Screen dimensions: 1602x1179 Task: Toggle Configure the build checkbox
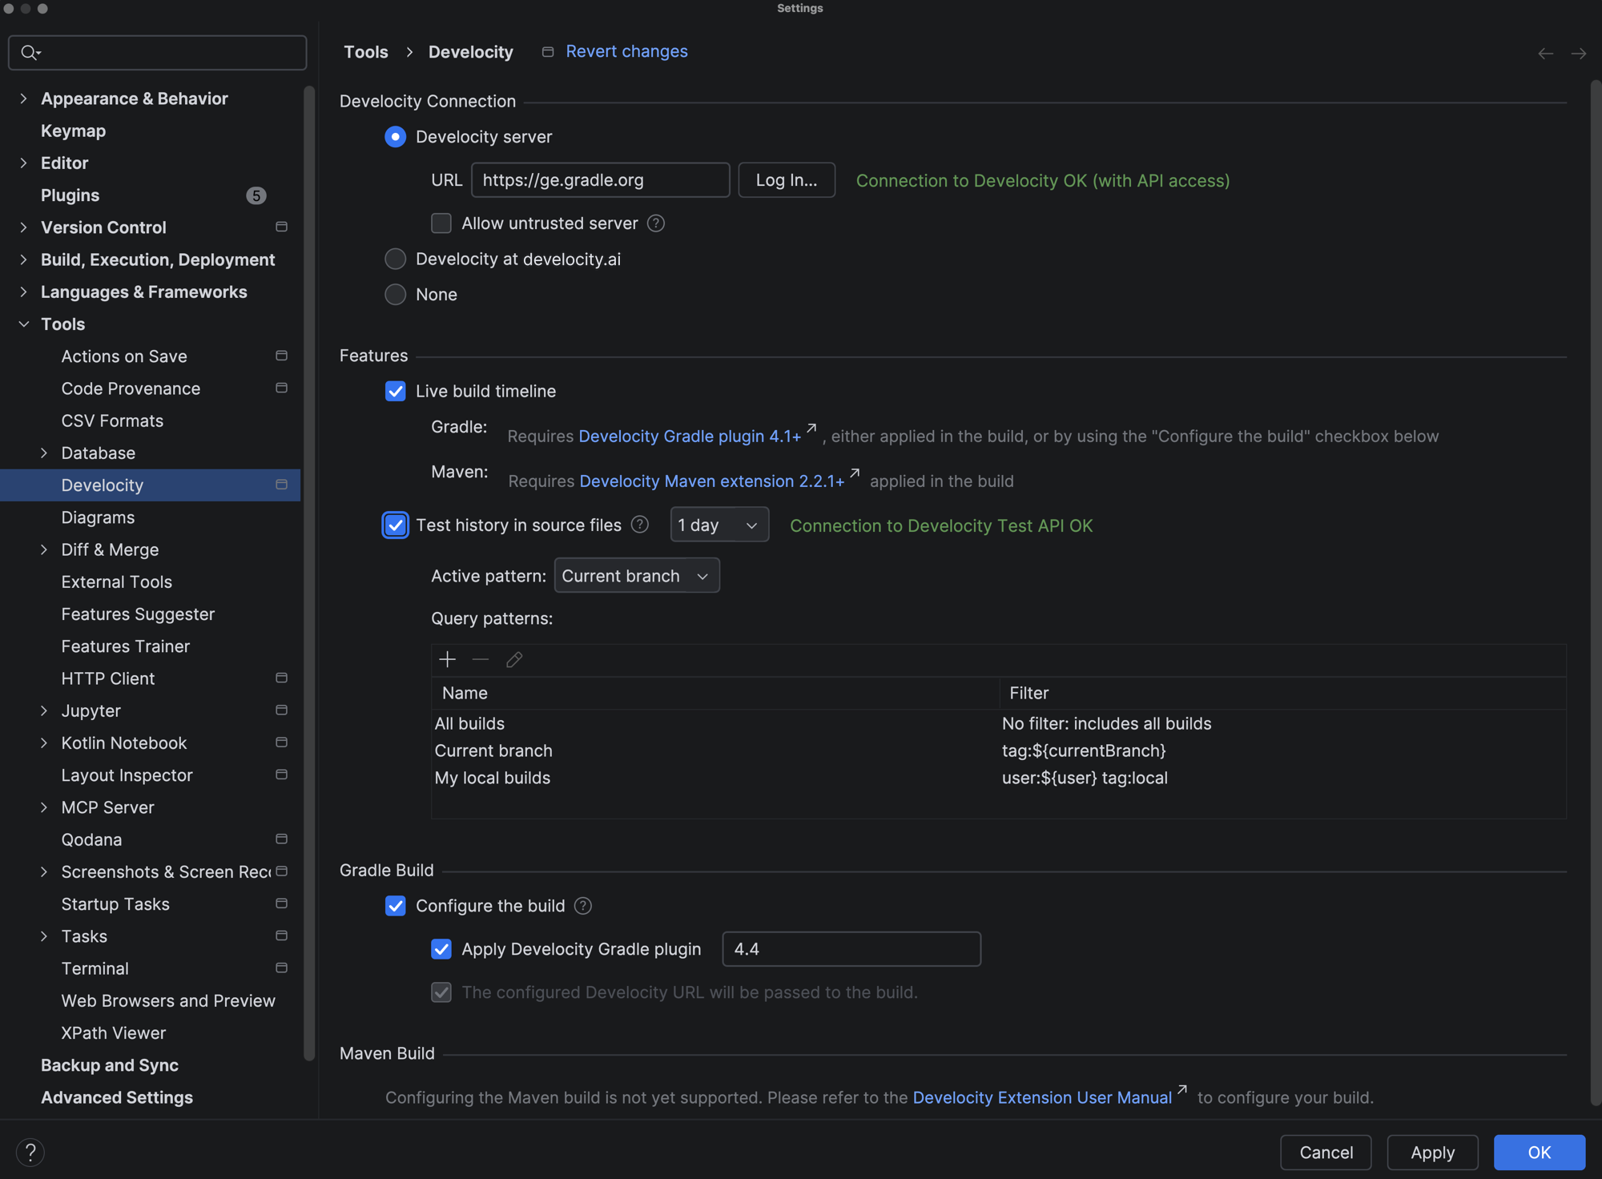(396, 906)
